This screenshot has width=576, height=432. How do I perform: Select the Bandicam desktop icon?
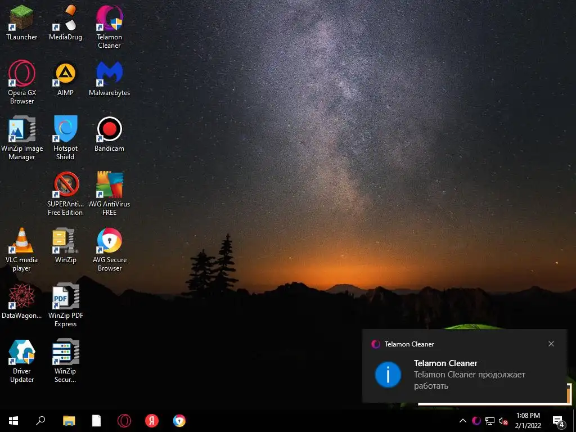click(110, 134)
